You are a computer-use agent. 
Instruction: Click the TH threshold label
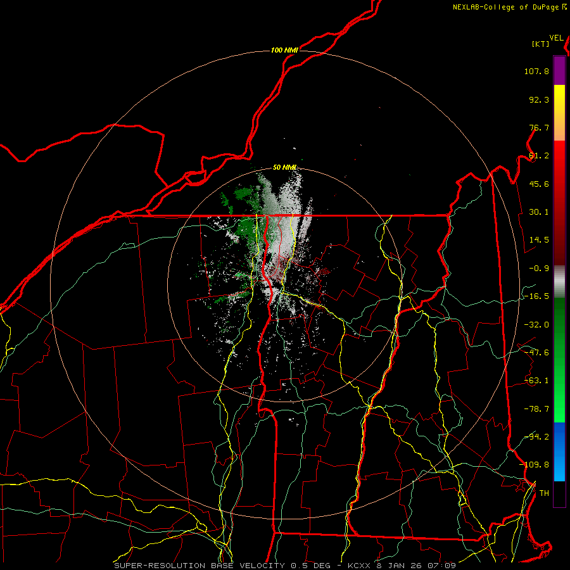544,493
